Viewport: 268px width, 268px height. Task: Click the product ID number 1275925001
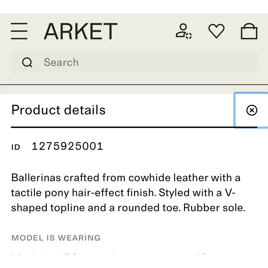68,146
